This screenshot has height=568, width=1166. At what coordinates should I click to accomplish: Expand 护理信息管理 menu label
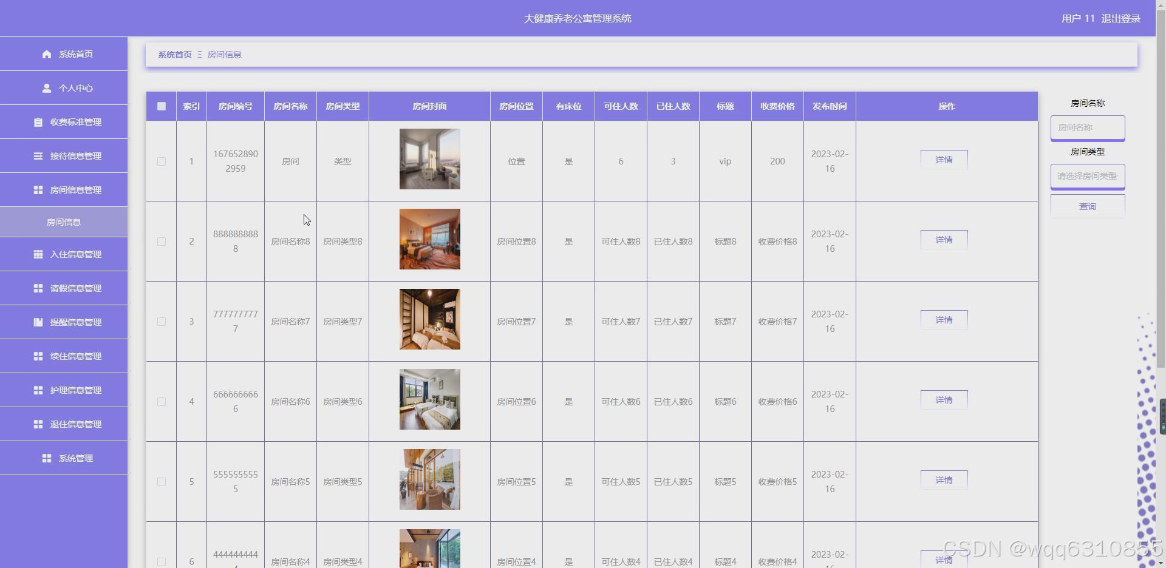[x=76, y=390]
